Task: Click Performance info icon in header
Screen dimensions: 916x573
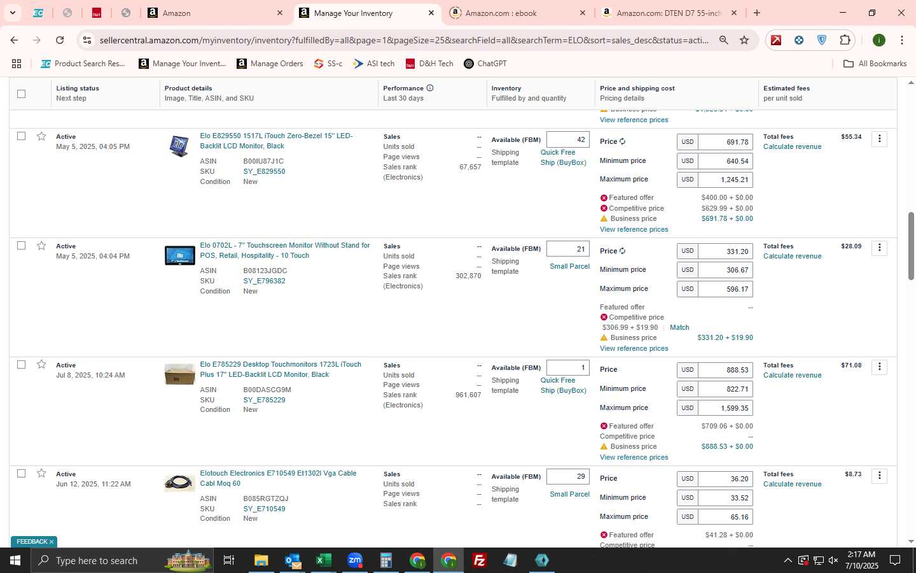Action: (430, 88)
